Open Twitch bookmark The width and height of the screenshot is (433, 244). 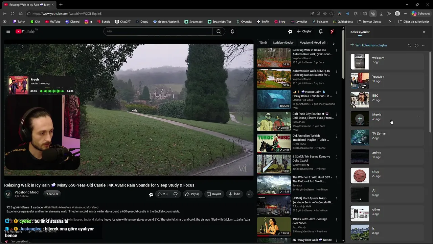click(19, 22)
